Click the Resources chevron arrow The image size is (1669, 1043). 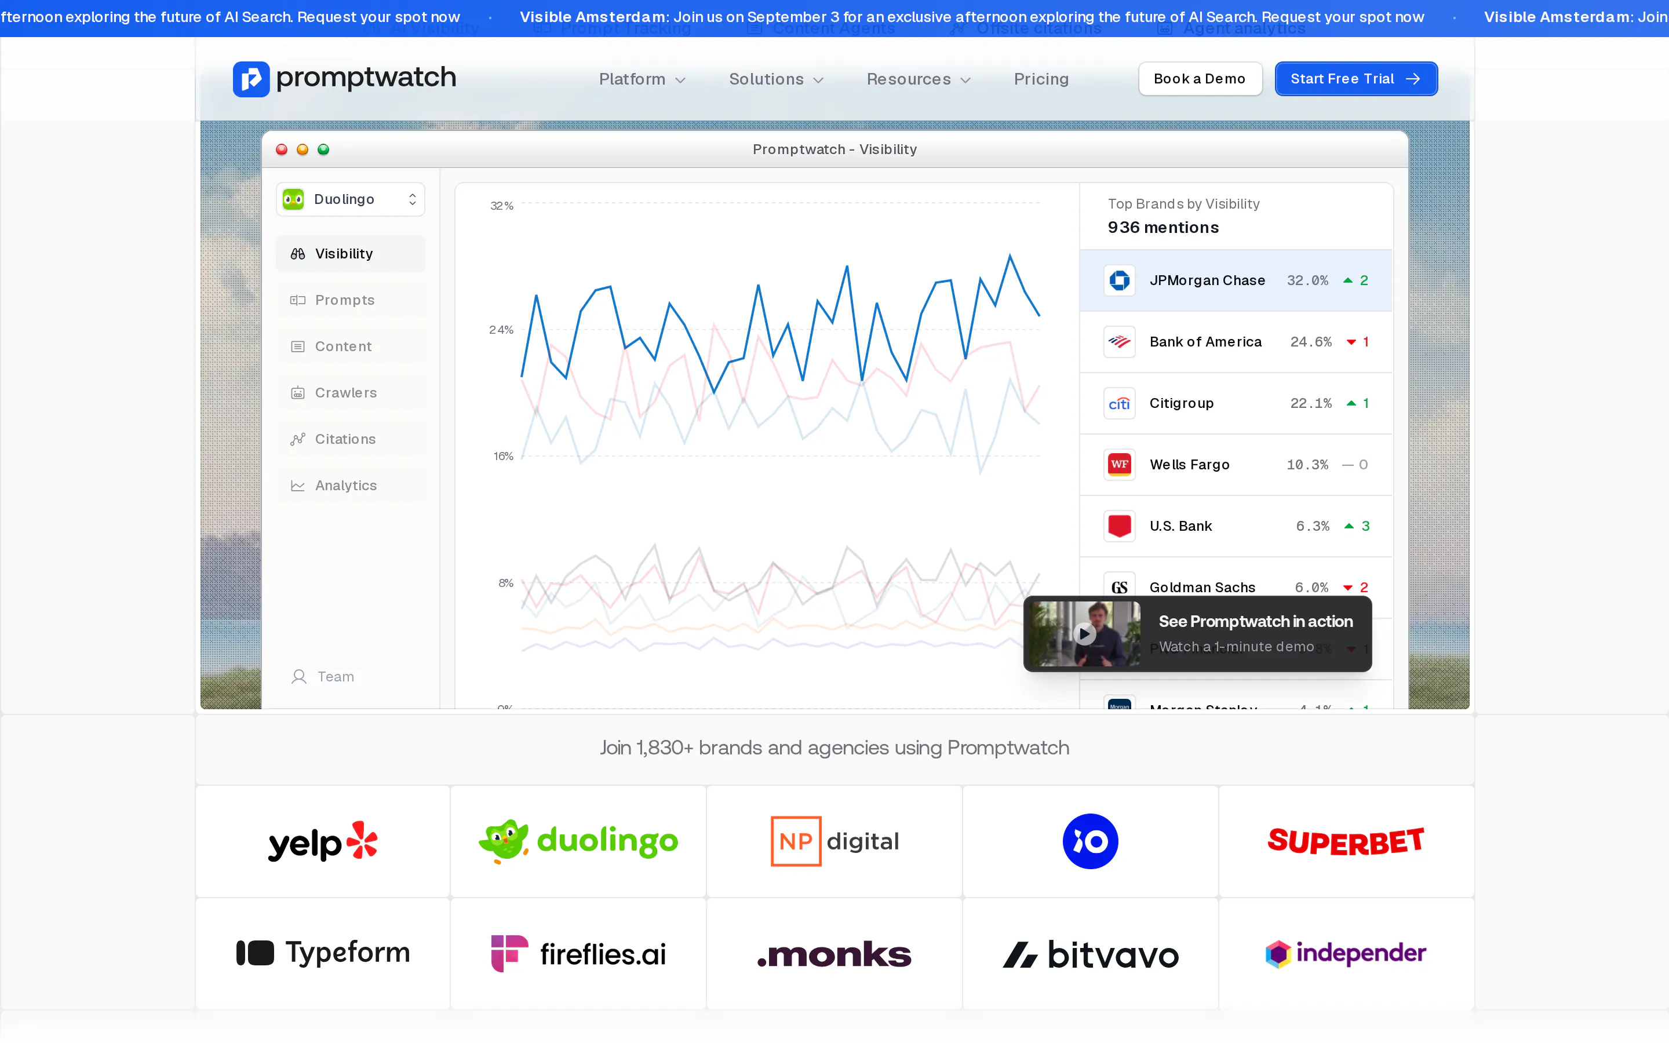(x=965, y=80)
